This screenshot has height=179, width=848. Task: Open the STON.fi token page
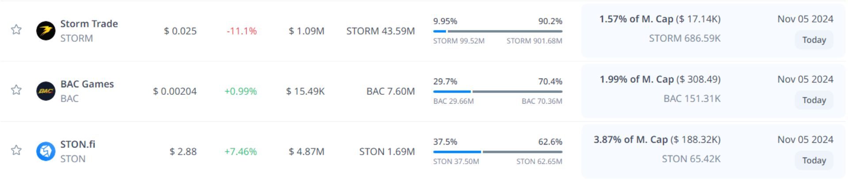(78, 145)
